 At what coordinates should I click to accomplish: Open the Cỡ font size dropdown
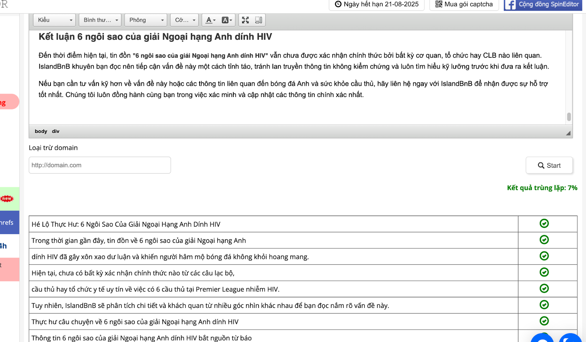[x=184, y=20]
